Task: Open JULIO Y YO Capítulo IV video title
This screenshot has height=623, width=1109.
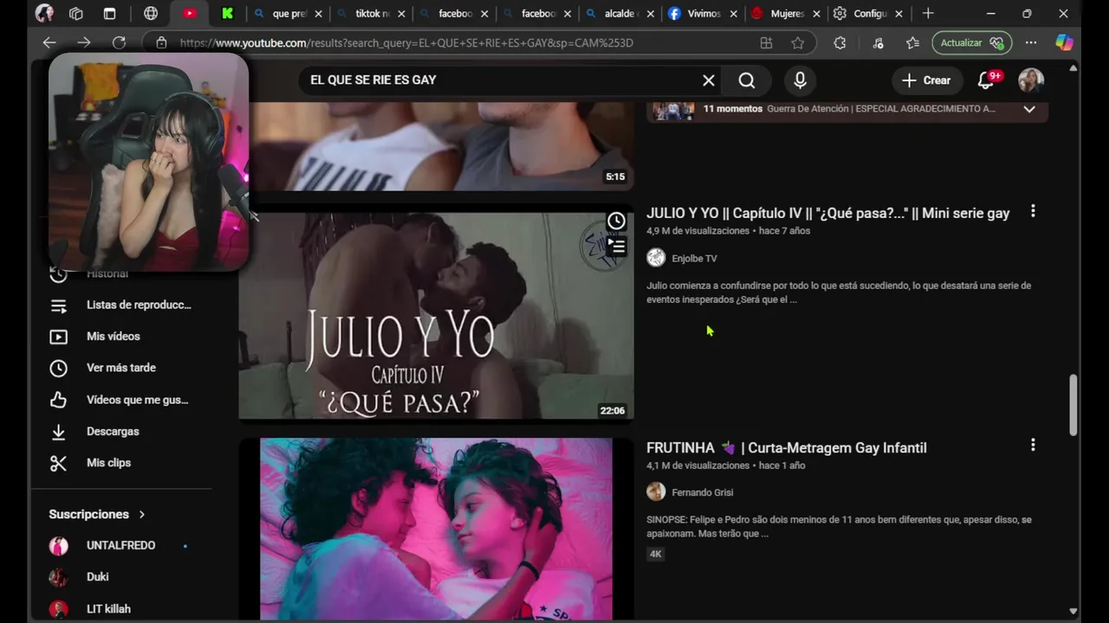Action: tap(827, 214)
